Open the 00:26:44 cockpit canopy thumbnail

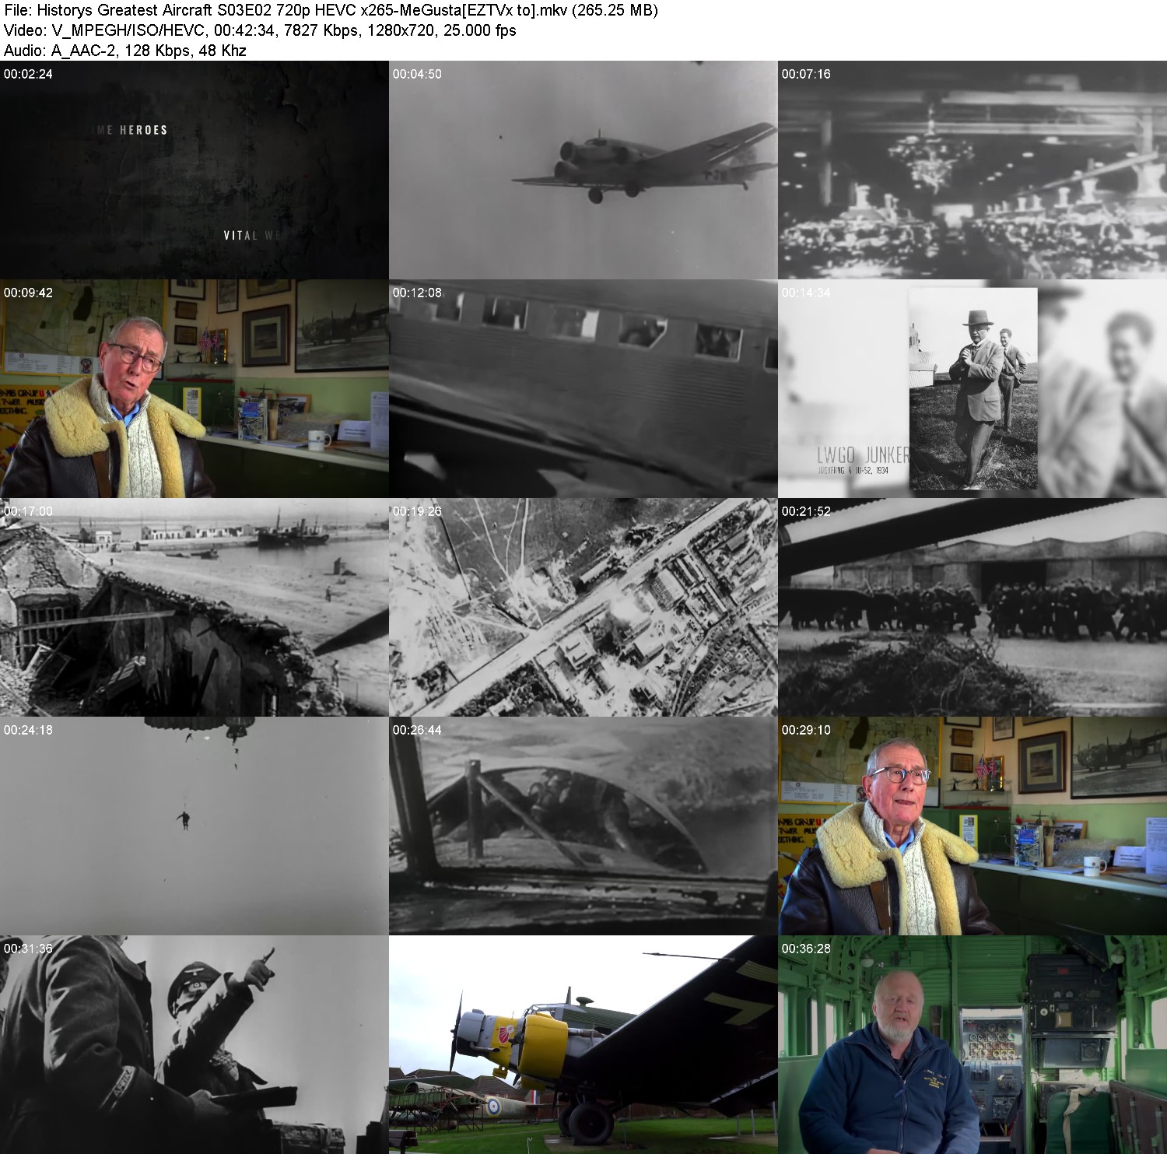point(583,826)
